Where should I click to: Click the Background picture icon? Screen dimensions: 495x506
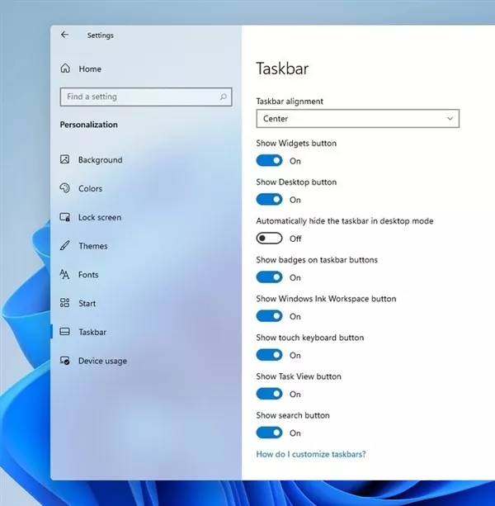[64, 159]
